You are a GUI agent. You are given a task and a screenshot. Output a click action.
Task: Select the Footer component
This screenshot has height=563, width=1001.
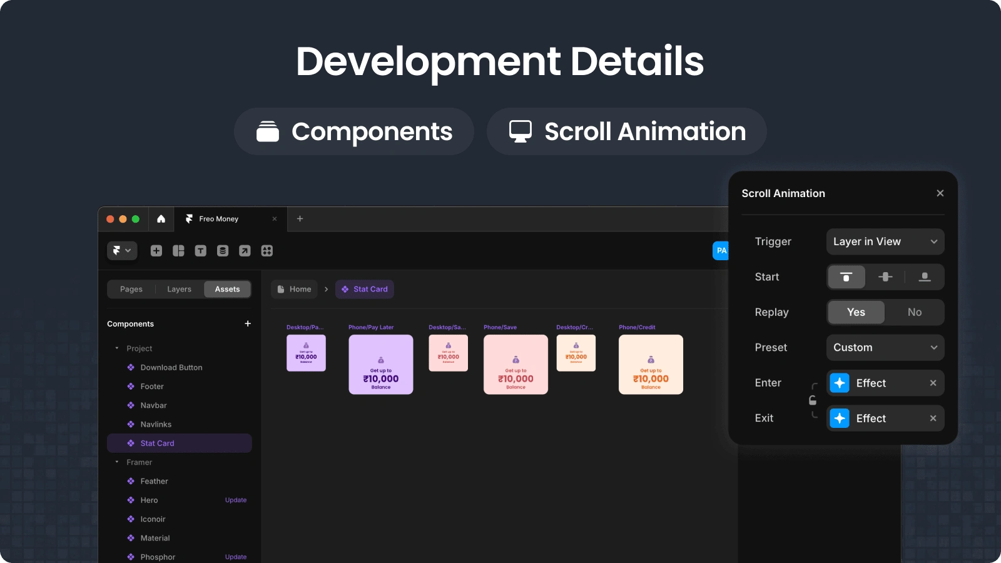[x=180, y=387]
